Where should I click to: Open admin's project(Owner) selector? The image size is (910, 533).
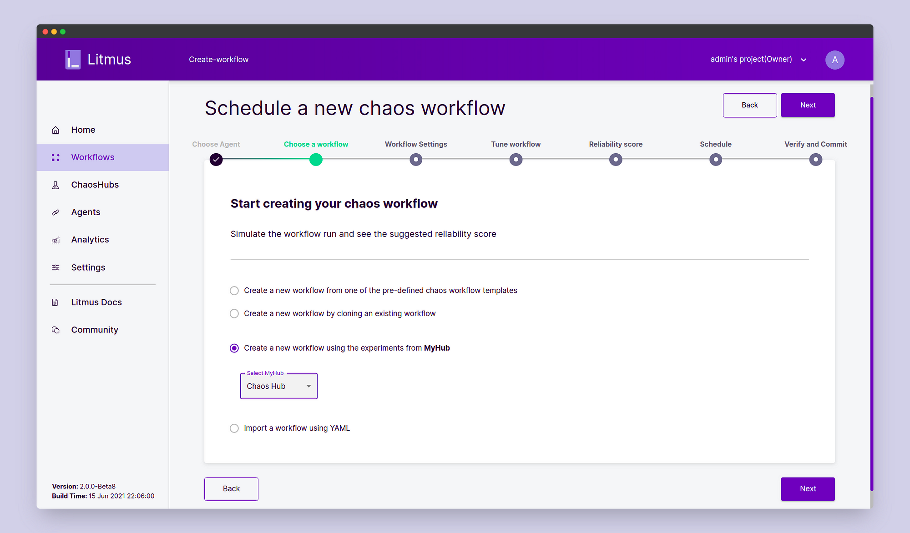pos(758,60)
